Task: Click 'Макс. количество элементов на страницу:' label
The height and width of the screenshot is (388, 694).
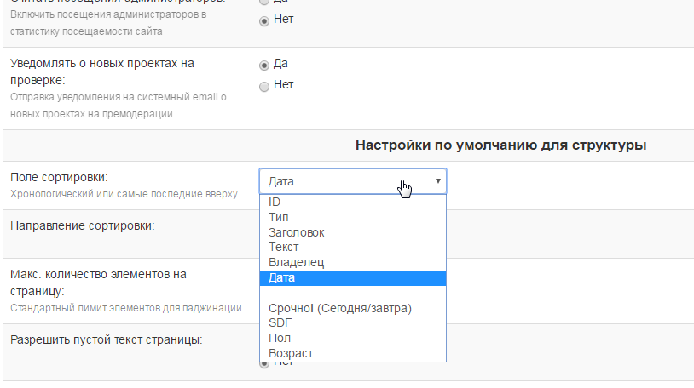Action: tap(98, 282)
